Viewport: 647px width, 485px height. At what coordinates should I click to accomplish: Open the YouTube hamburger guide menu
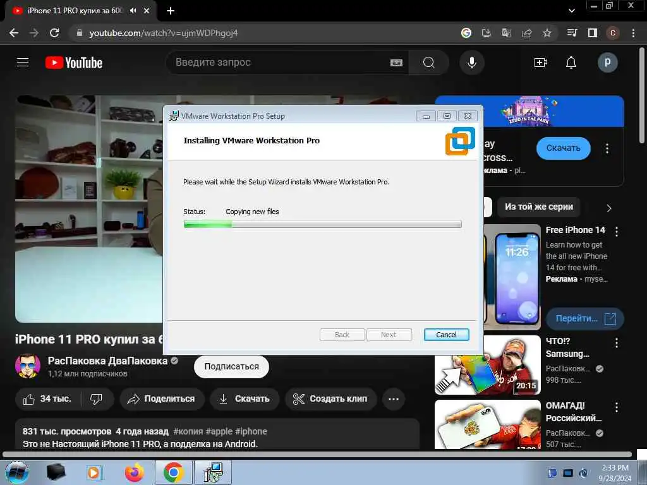pyautogui.click(x=23, y=63)
